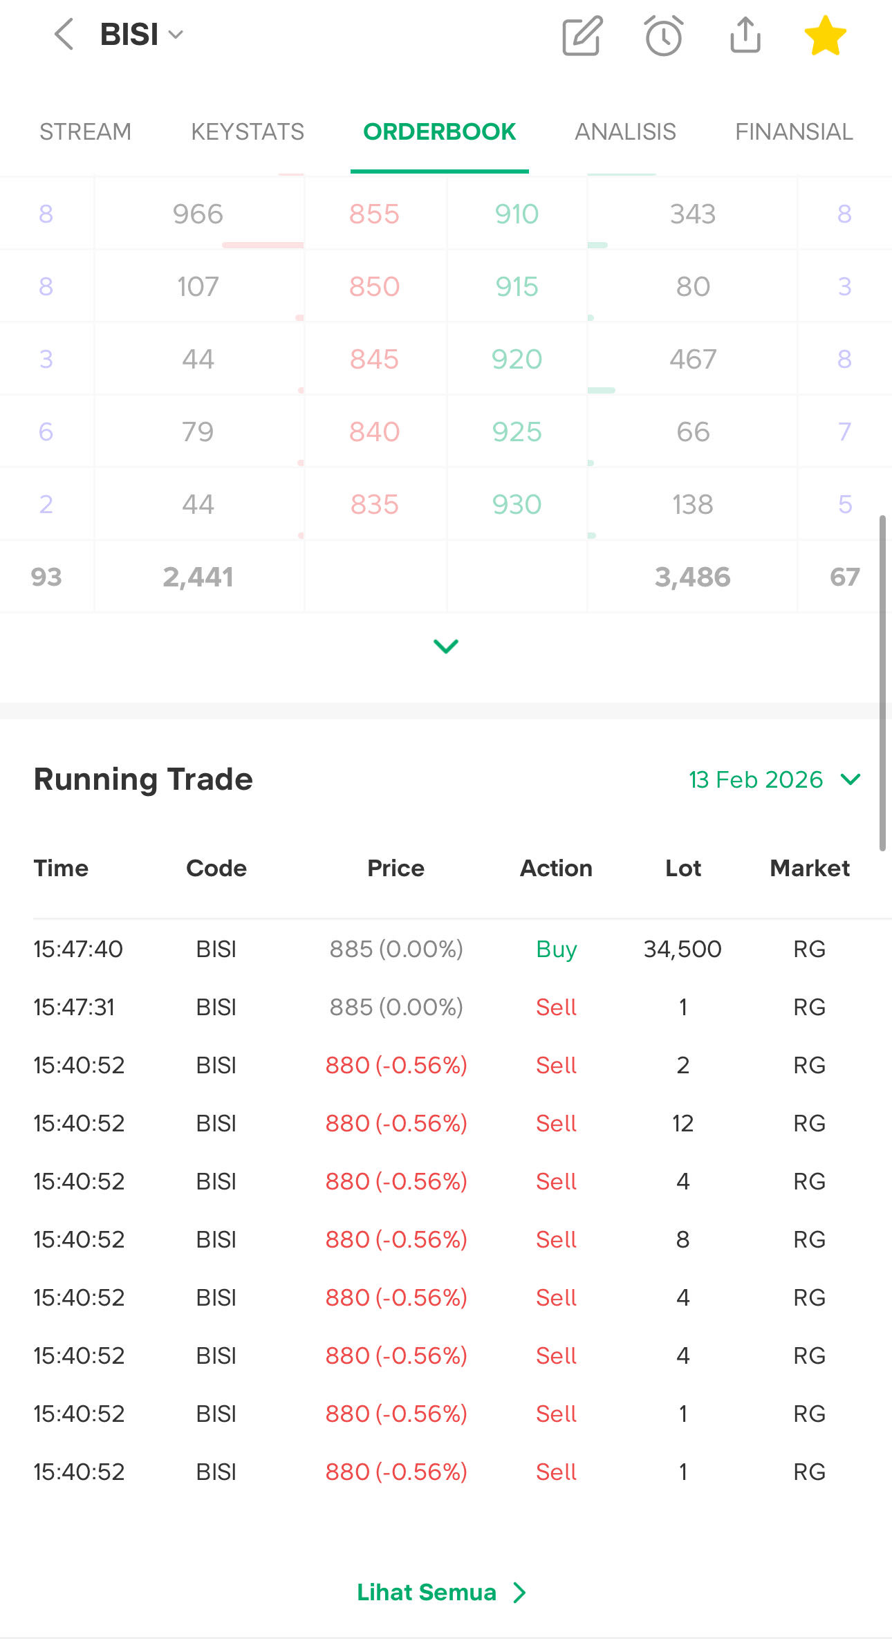Expand the orderbook with the green chevron
This screenshot has width=892, height=1639.
(446, 646)
